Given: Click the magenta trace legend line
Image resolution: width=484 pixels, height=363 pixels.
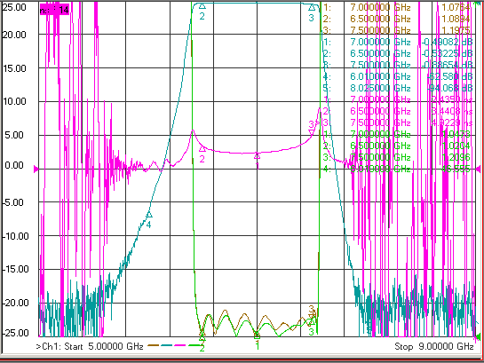Looking at the screenshot, I should (x=180, y=346).
